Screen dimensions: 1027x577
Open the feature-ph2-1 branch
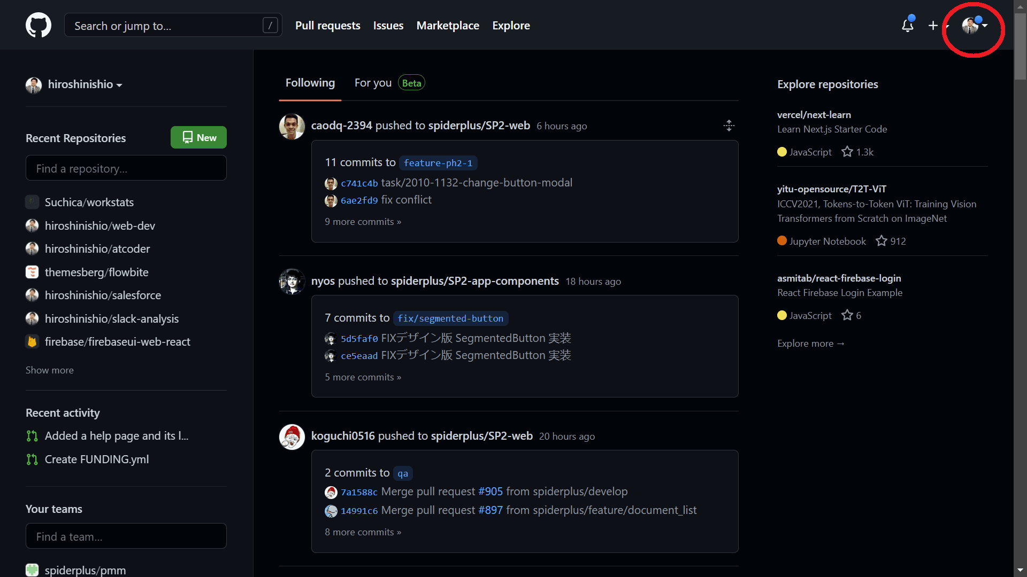tap(438, 162)
